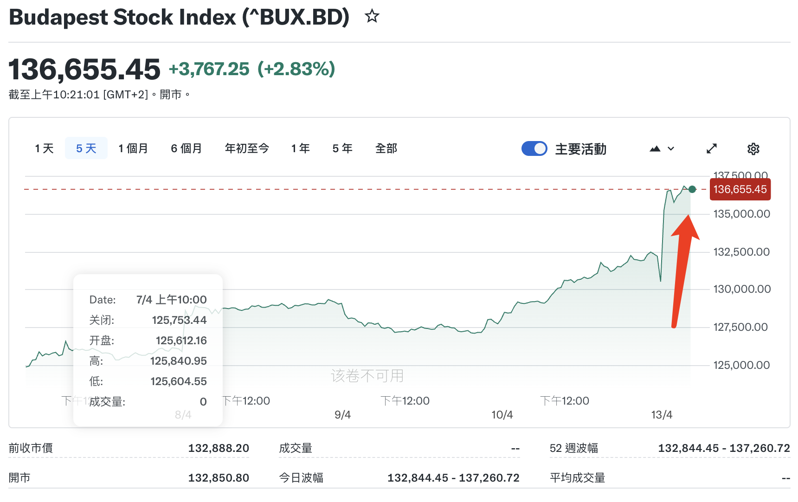Open chart type dropdown chevron

pyautogui.click(x=671, y=149)
